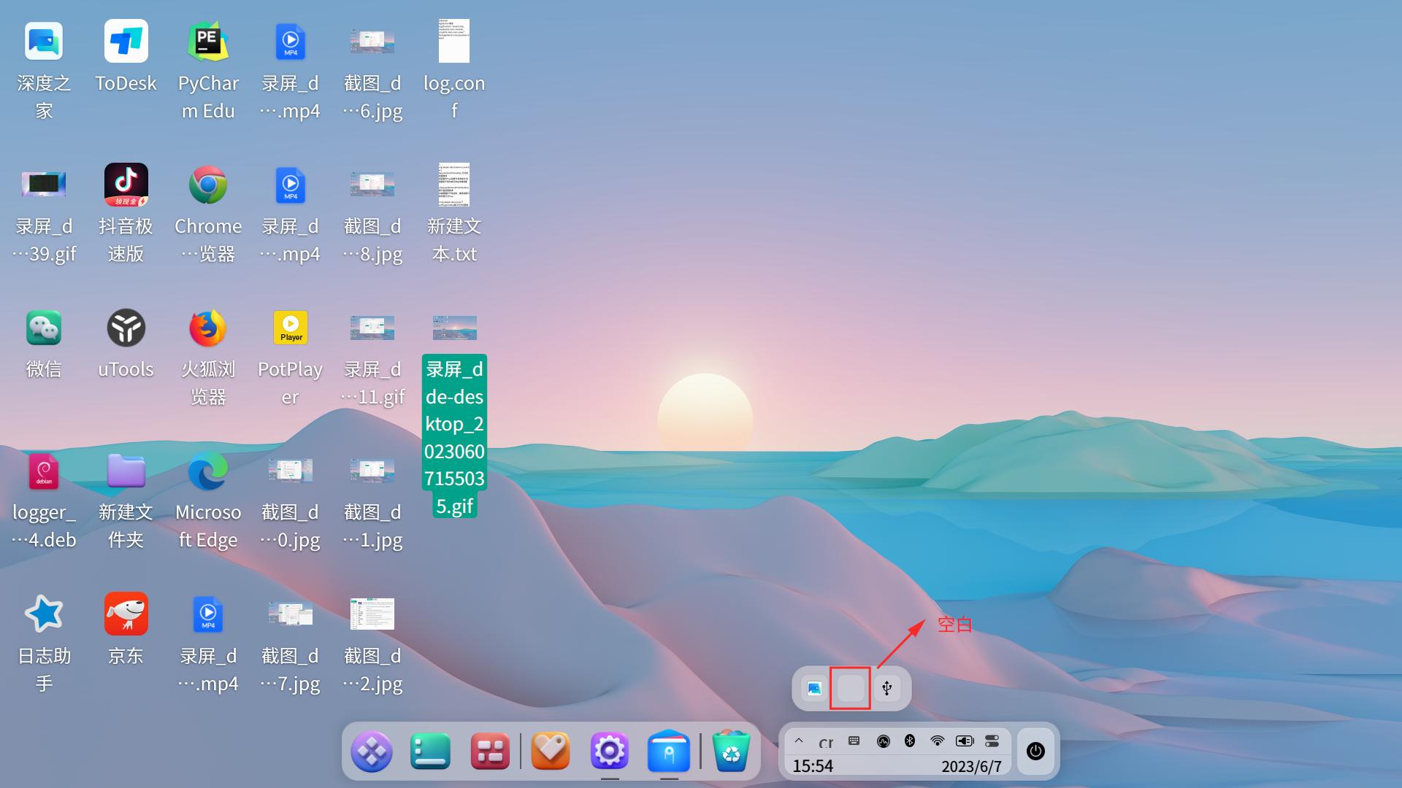Screen dimensions: 1402x788
Task: Click the blank item in the floating clipboard popup
Action: click(850, 687)
